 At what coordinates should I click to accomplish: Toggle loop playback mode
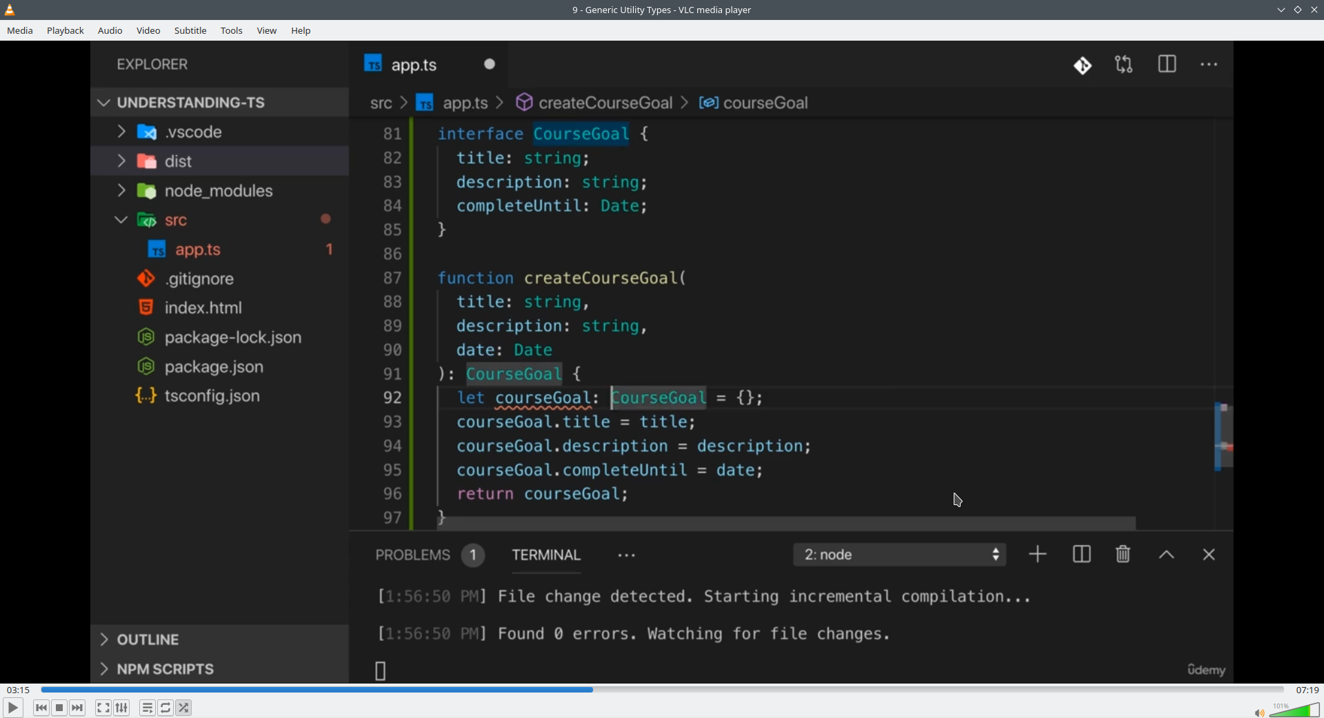[165, 708]
